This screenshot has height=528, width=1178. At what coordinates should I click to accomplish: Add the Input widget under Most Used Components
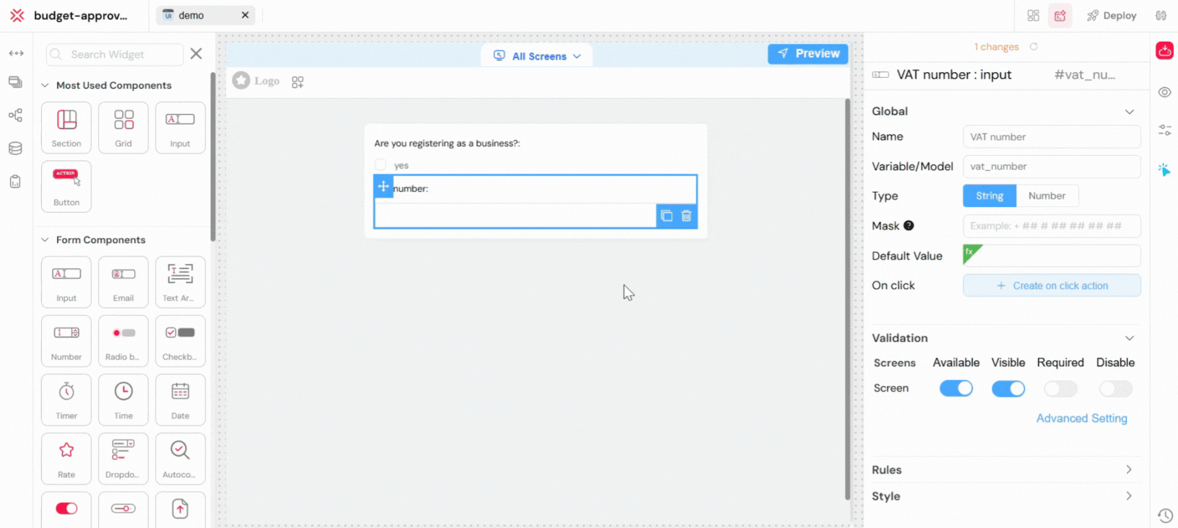(180, 127)
